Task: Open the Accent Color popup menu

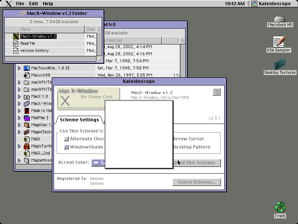Action: point(98,163)
